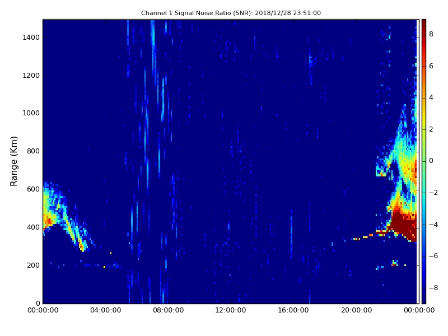448x336 pixels.
Task: Select the Range (Km) y-axis label
Action: tap(13, 161)
